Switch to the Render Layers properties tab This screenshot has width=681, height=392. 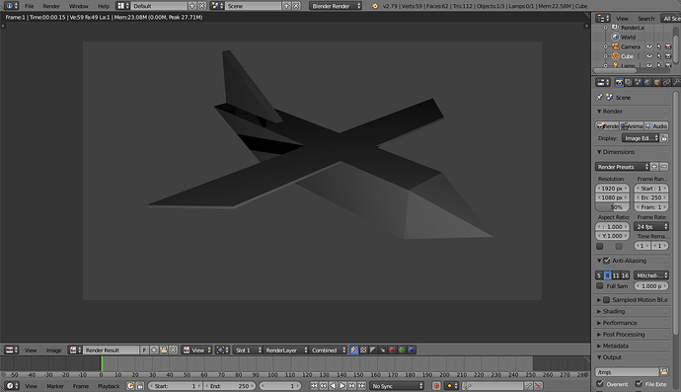point(629,82)
